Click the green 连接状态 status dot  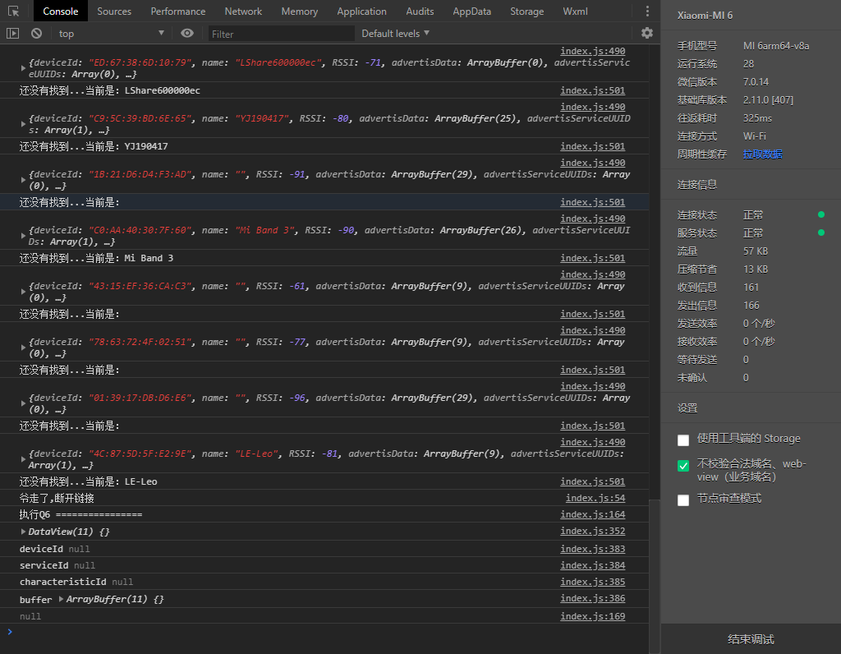point(820,214)
